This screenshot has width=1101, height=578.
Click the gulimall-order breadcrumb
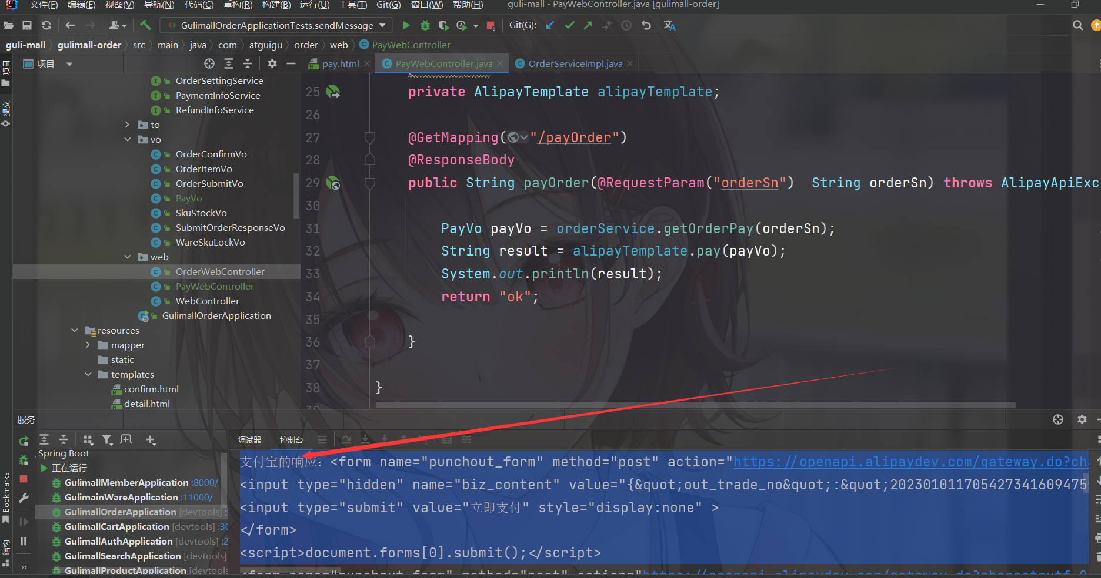pos(89,45)
